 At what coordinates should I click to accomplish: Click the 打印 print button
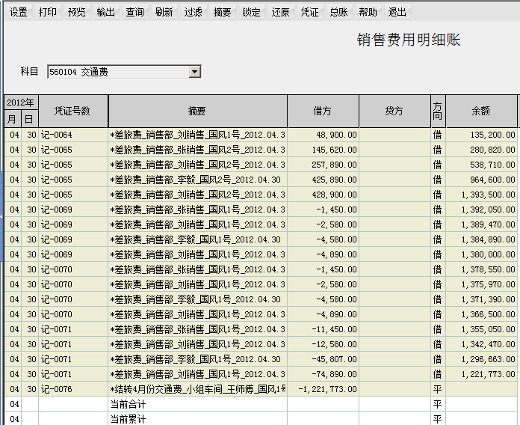[47, 13]
